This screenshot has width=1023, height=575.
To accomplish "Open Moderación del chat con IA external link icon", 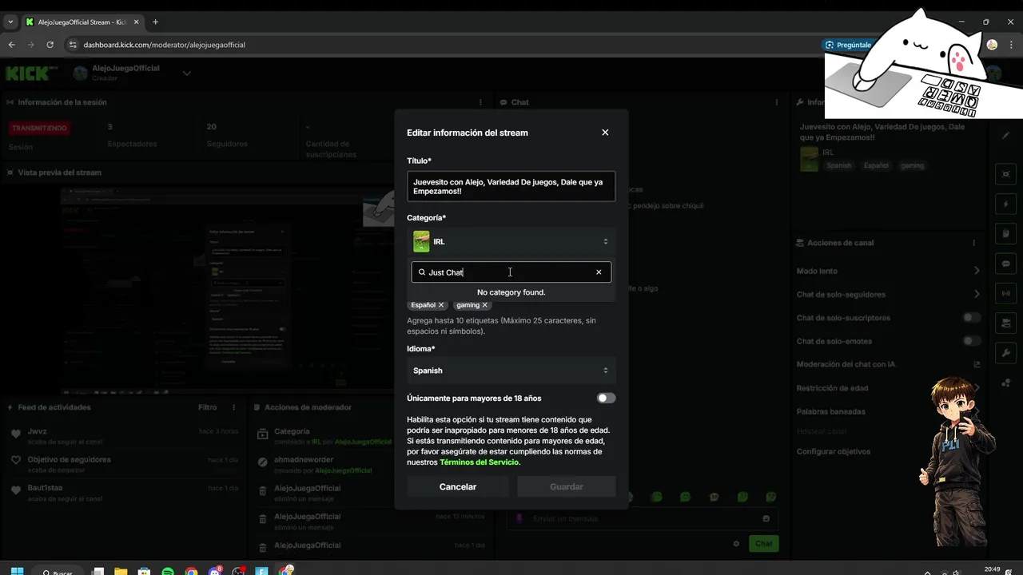I will (x=977, y=365).
